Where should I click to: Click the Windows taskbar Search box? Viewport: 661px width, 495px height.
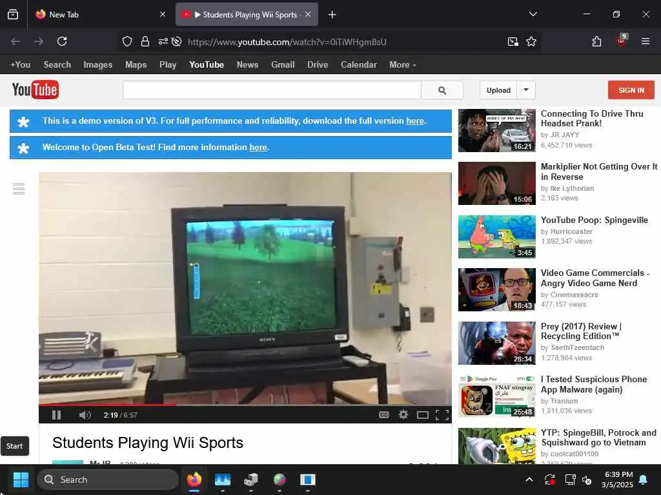tap(108, 480)
